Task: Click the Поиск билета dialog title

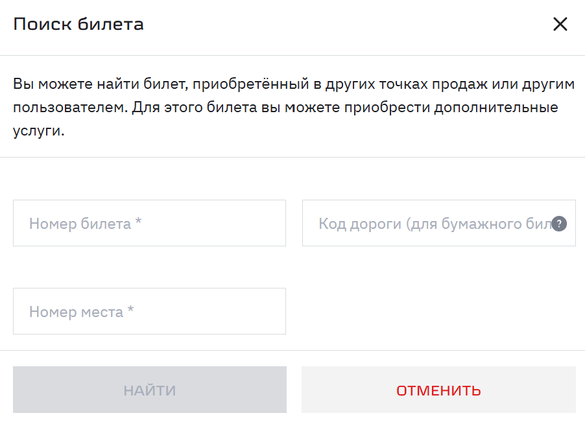Action: 78,23
